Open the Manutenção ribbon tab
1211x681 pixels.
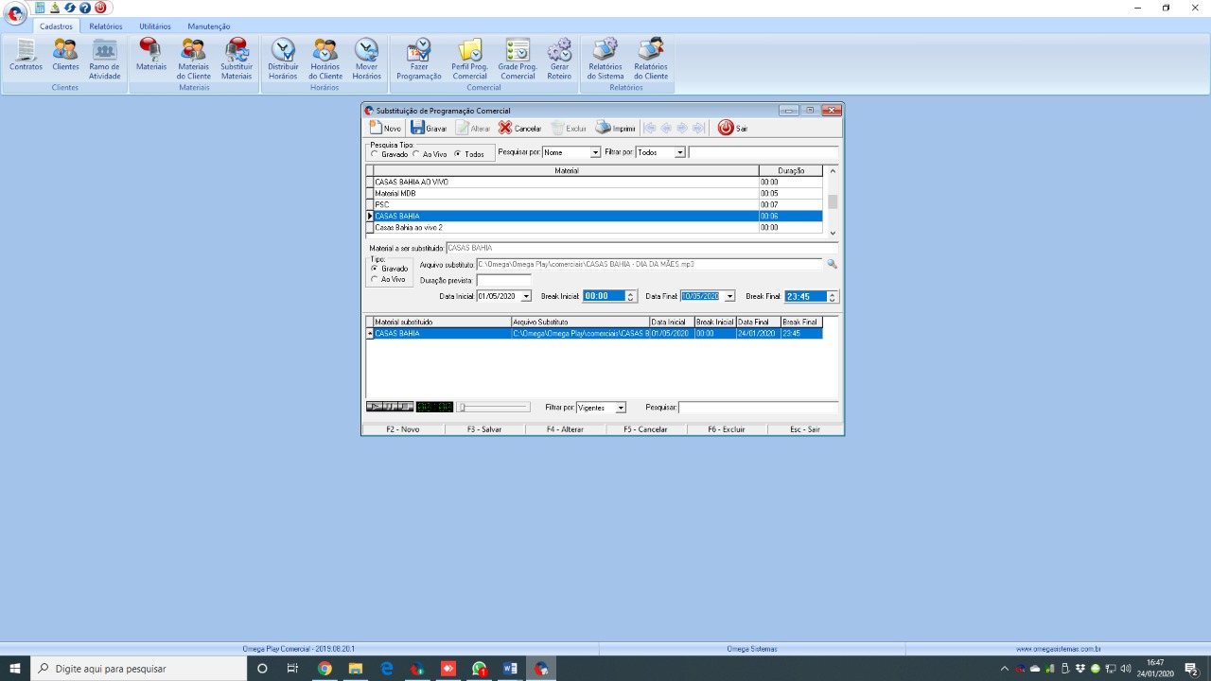pyautogui.click(x=208, y=26)
